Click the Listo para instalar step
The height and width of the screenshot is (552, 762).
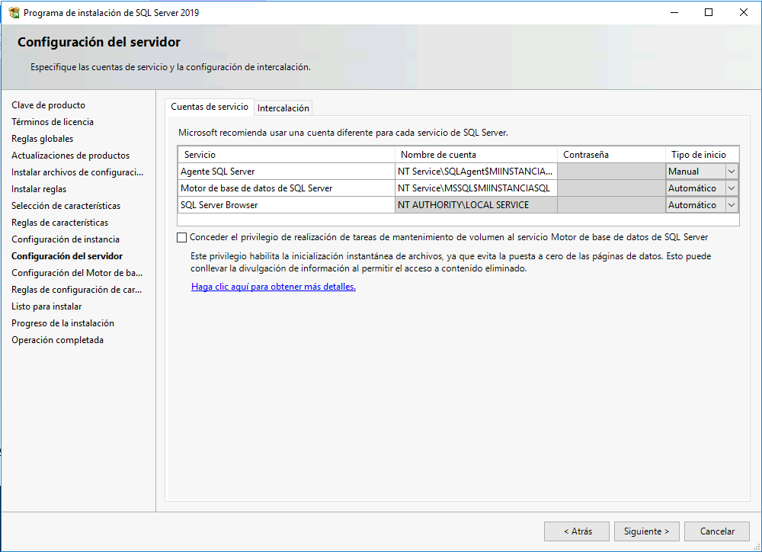click(46, 306)
